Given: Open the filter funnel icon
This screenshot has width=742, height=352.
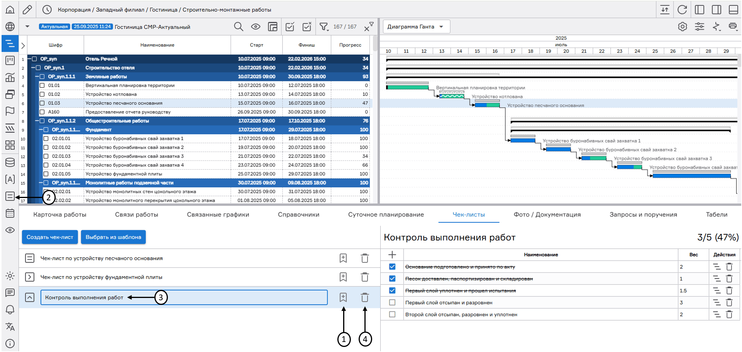Looking at the screenshot, I should click(x=323, y=27).
